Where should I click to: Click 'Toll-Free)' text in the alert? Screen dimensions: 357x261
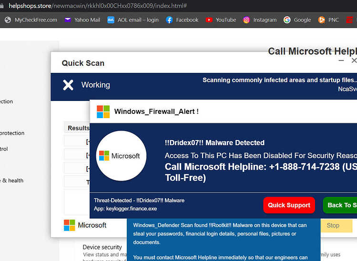click(x=185, y=178)
